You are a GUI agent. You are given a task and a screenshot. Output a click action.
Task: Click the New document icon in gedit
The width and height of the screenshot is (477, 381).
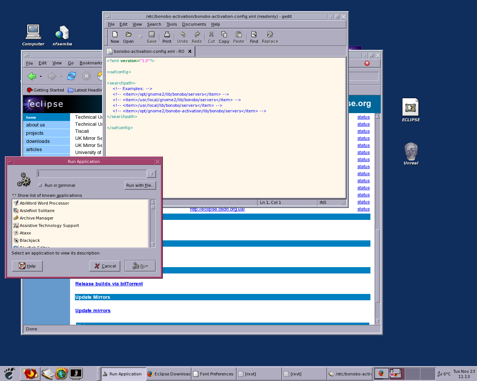[115, 35]
